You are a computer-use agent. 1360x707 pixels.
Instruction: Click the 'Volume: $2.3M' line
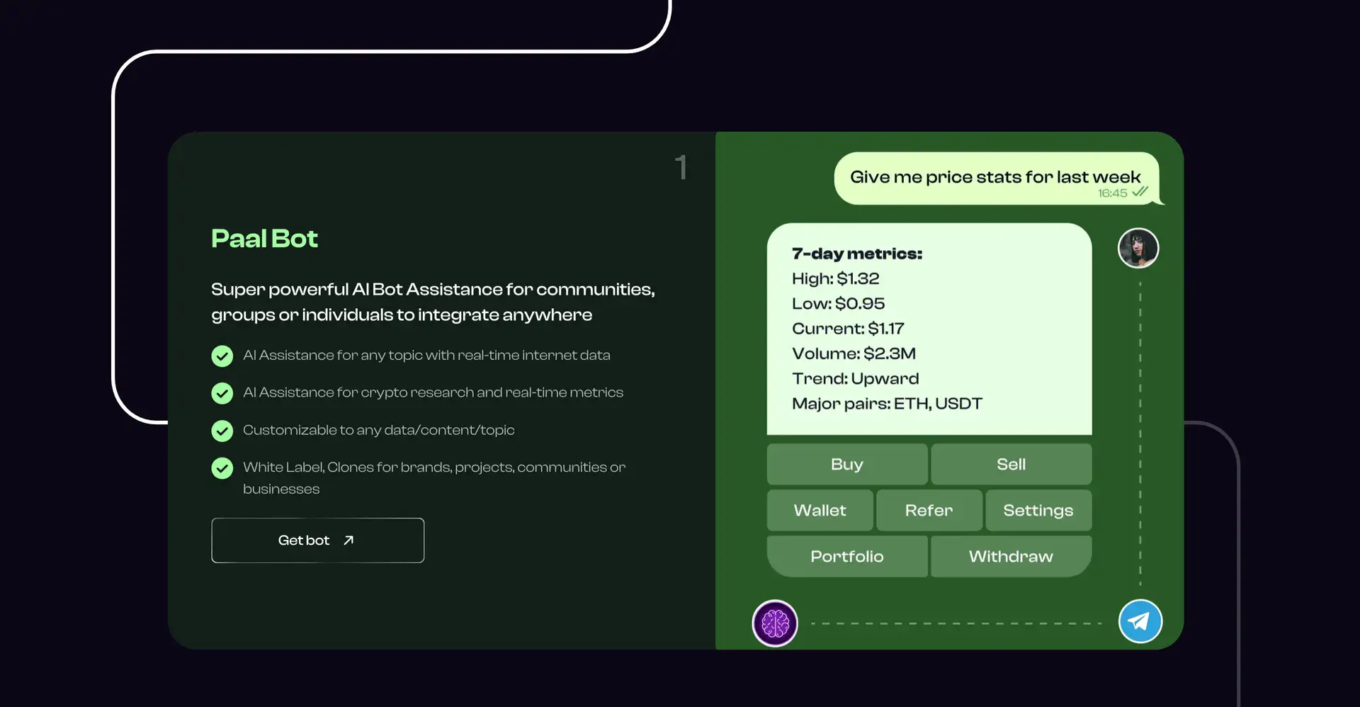tap(854, 353)
